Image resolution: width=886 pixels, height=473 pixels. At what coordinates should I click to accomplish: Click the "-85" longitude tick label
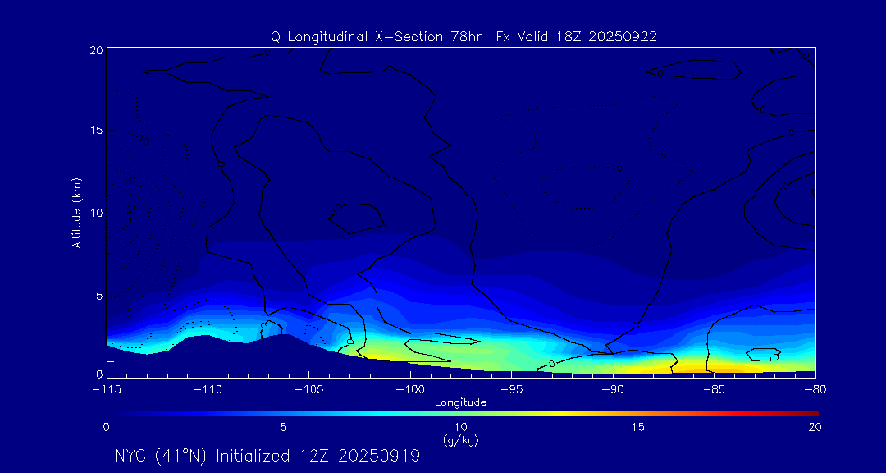click(x=715, y=390)
